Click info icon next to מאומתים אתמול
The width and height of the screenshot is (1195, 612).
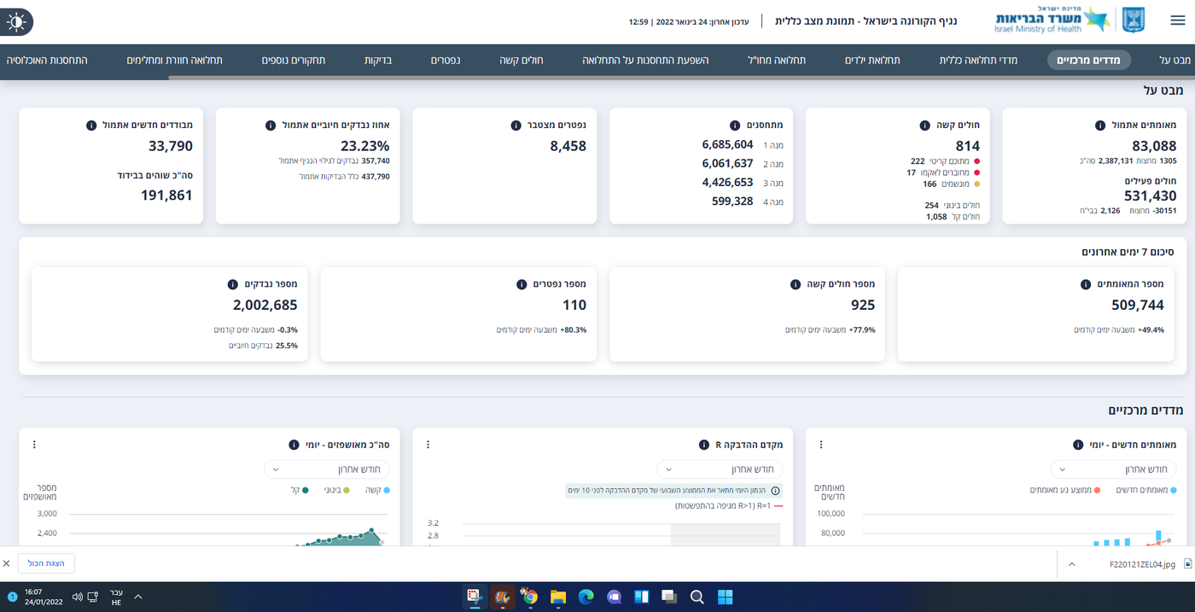tap(1100, 125)
